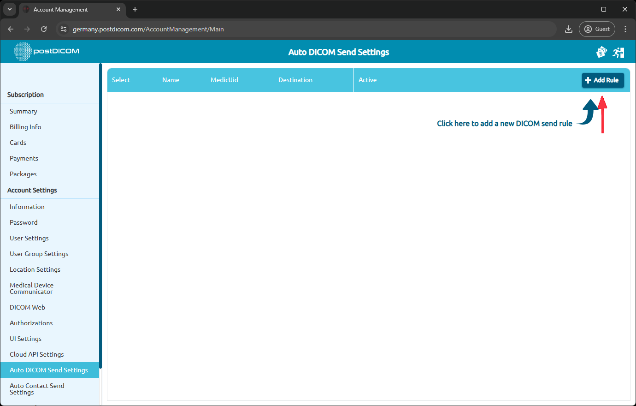This screenshot has height=406, width=636.
Task: Open the Guest profile icon
Action: (x=597, y=29)
